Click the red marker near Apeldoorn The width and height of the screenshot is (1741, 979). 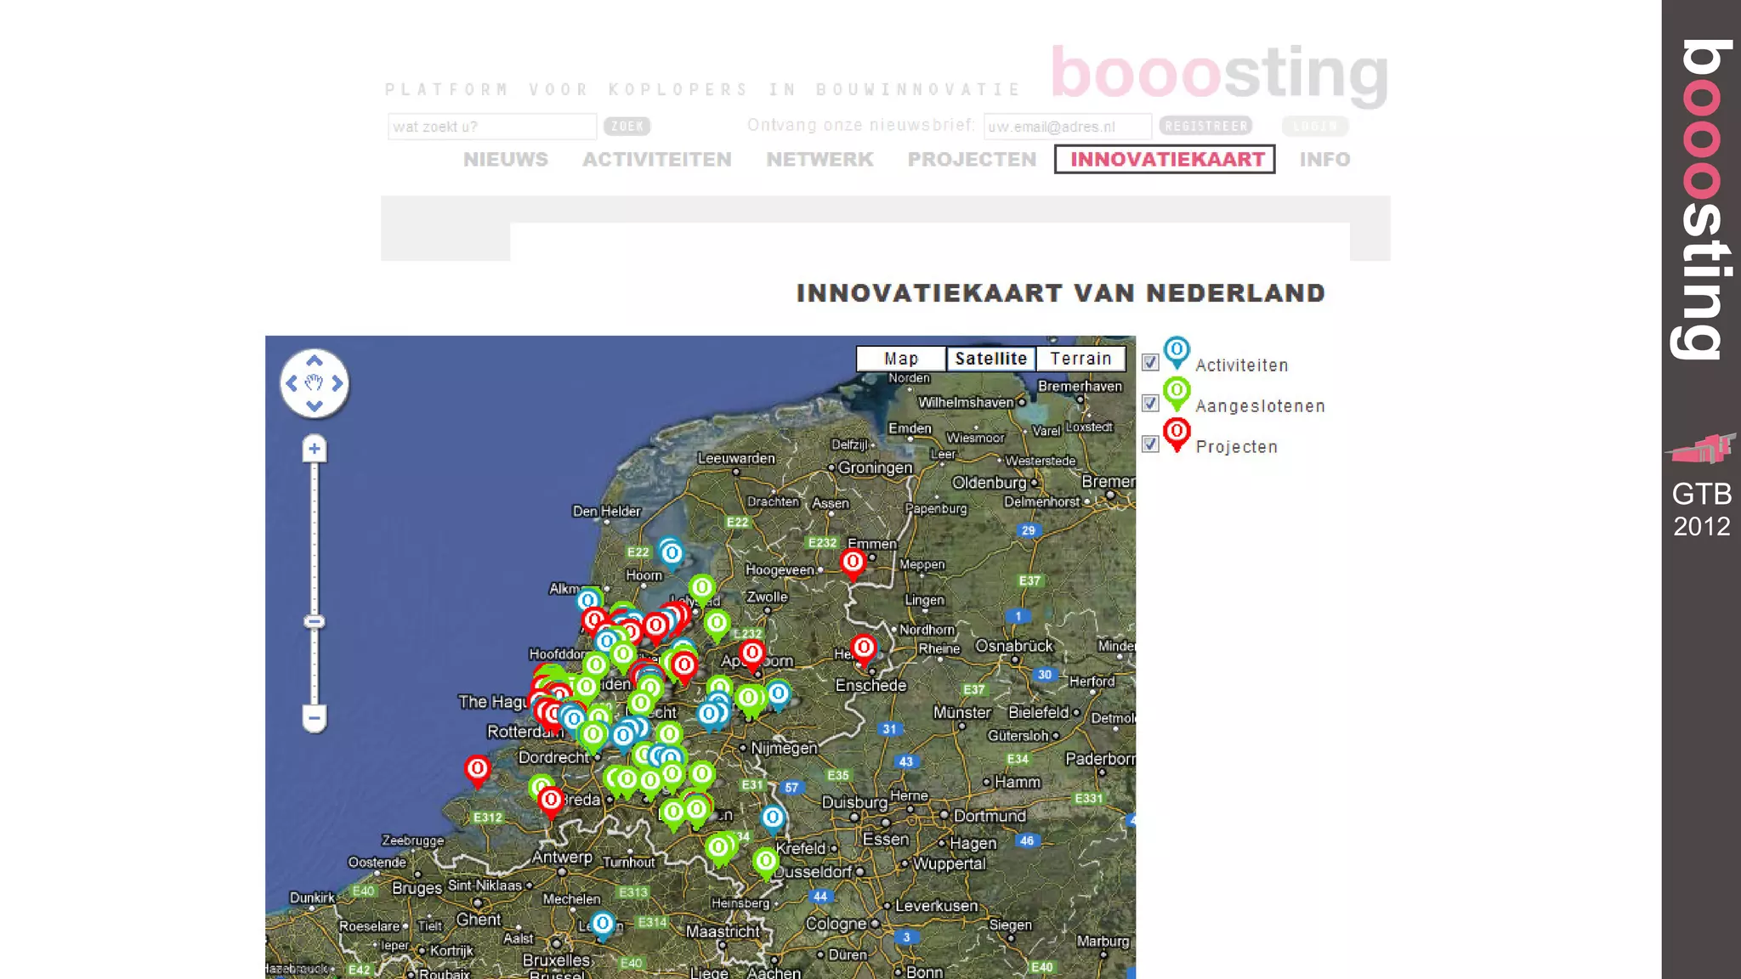[752, 654]
